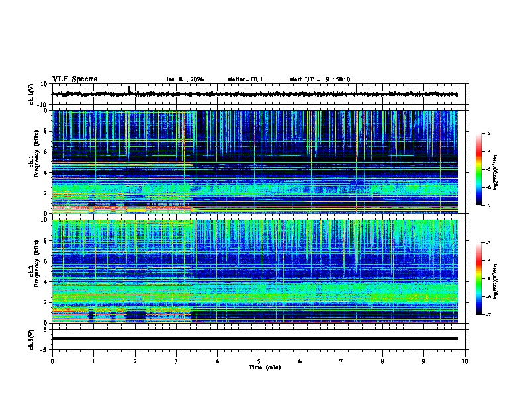Click time axis tick label 5
Viewport: 524px width, 405px height.
pos(259,361)
